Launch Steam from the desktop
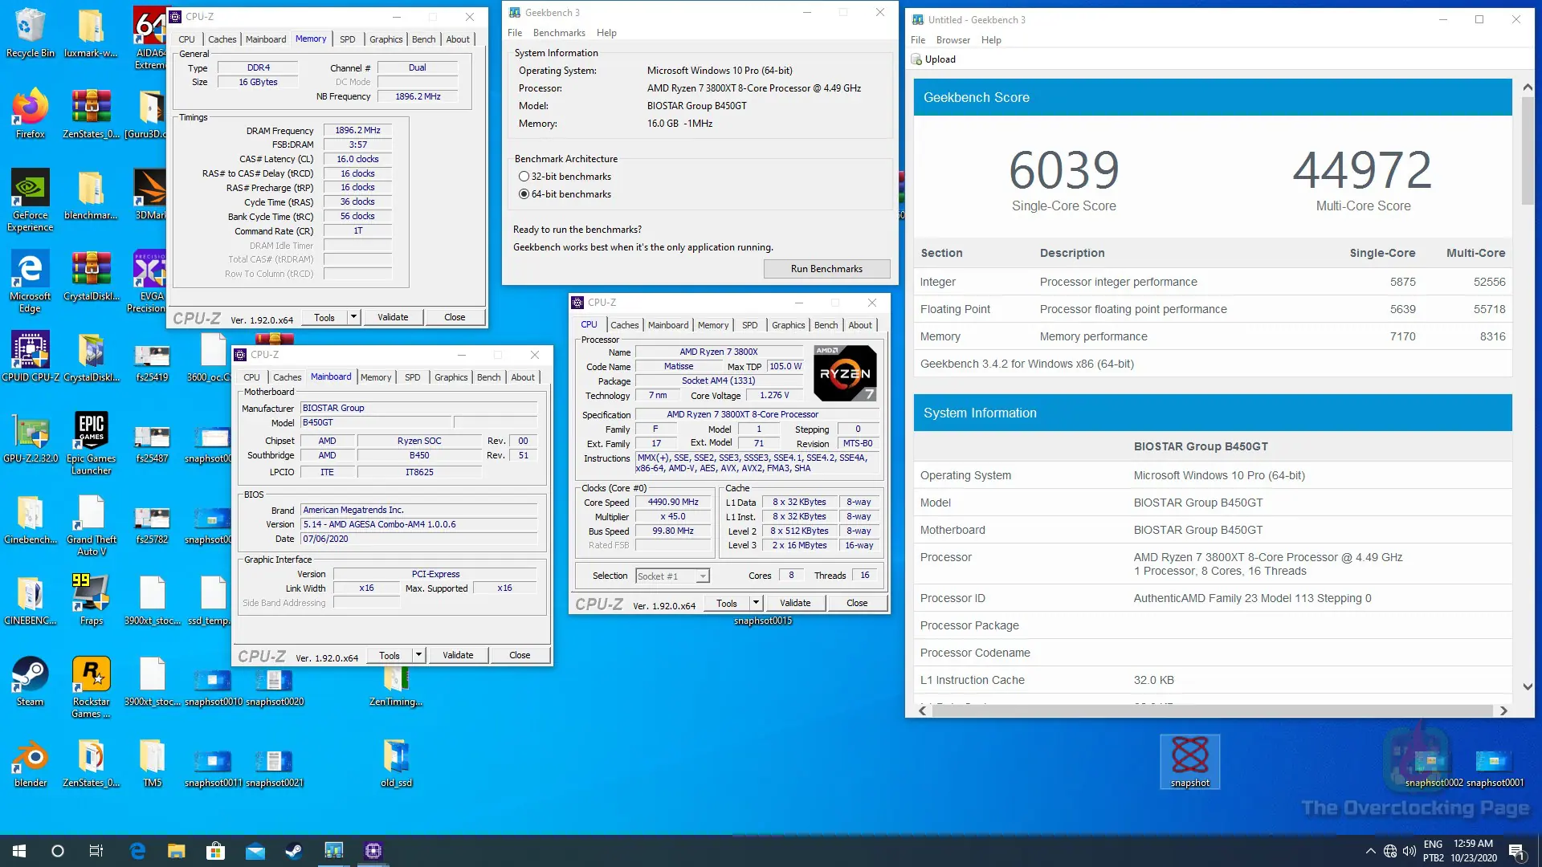The width and height of the screenshot is (1542, 867). click(30, 682)
